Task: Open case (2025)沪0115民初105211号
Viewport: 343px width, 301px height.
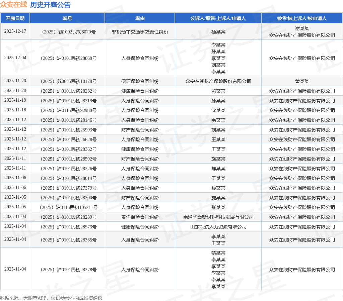Action: 67,207
